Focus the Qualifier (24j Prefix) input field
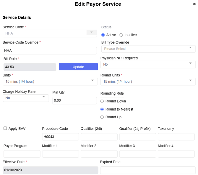The width and height of the screenshot is (198, 175). 138,137
